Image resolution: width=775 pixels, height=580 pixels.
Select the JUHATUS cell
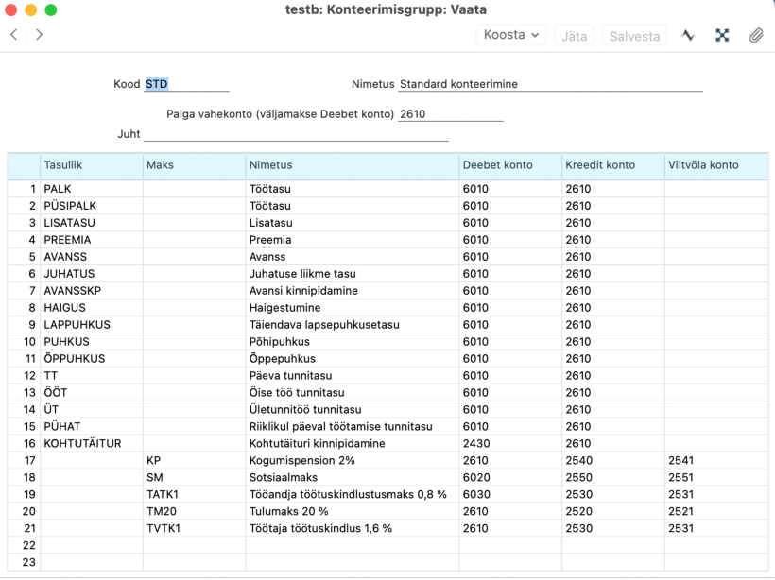coord(92,274)
